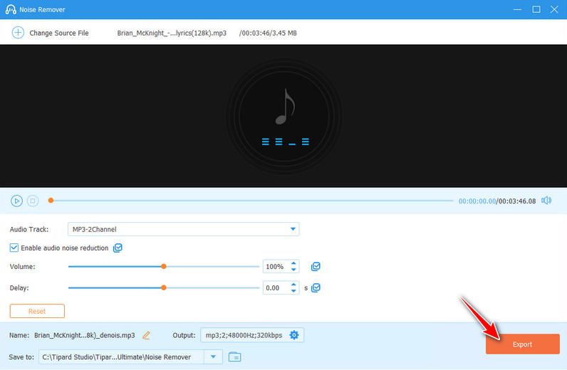Click the playback progress slider handle

click(x=51, y=201)
